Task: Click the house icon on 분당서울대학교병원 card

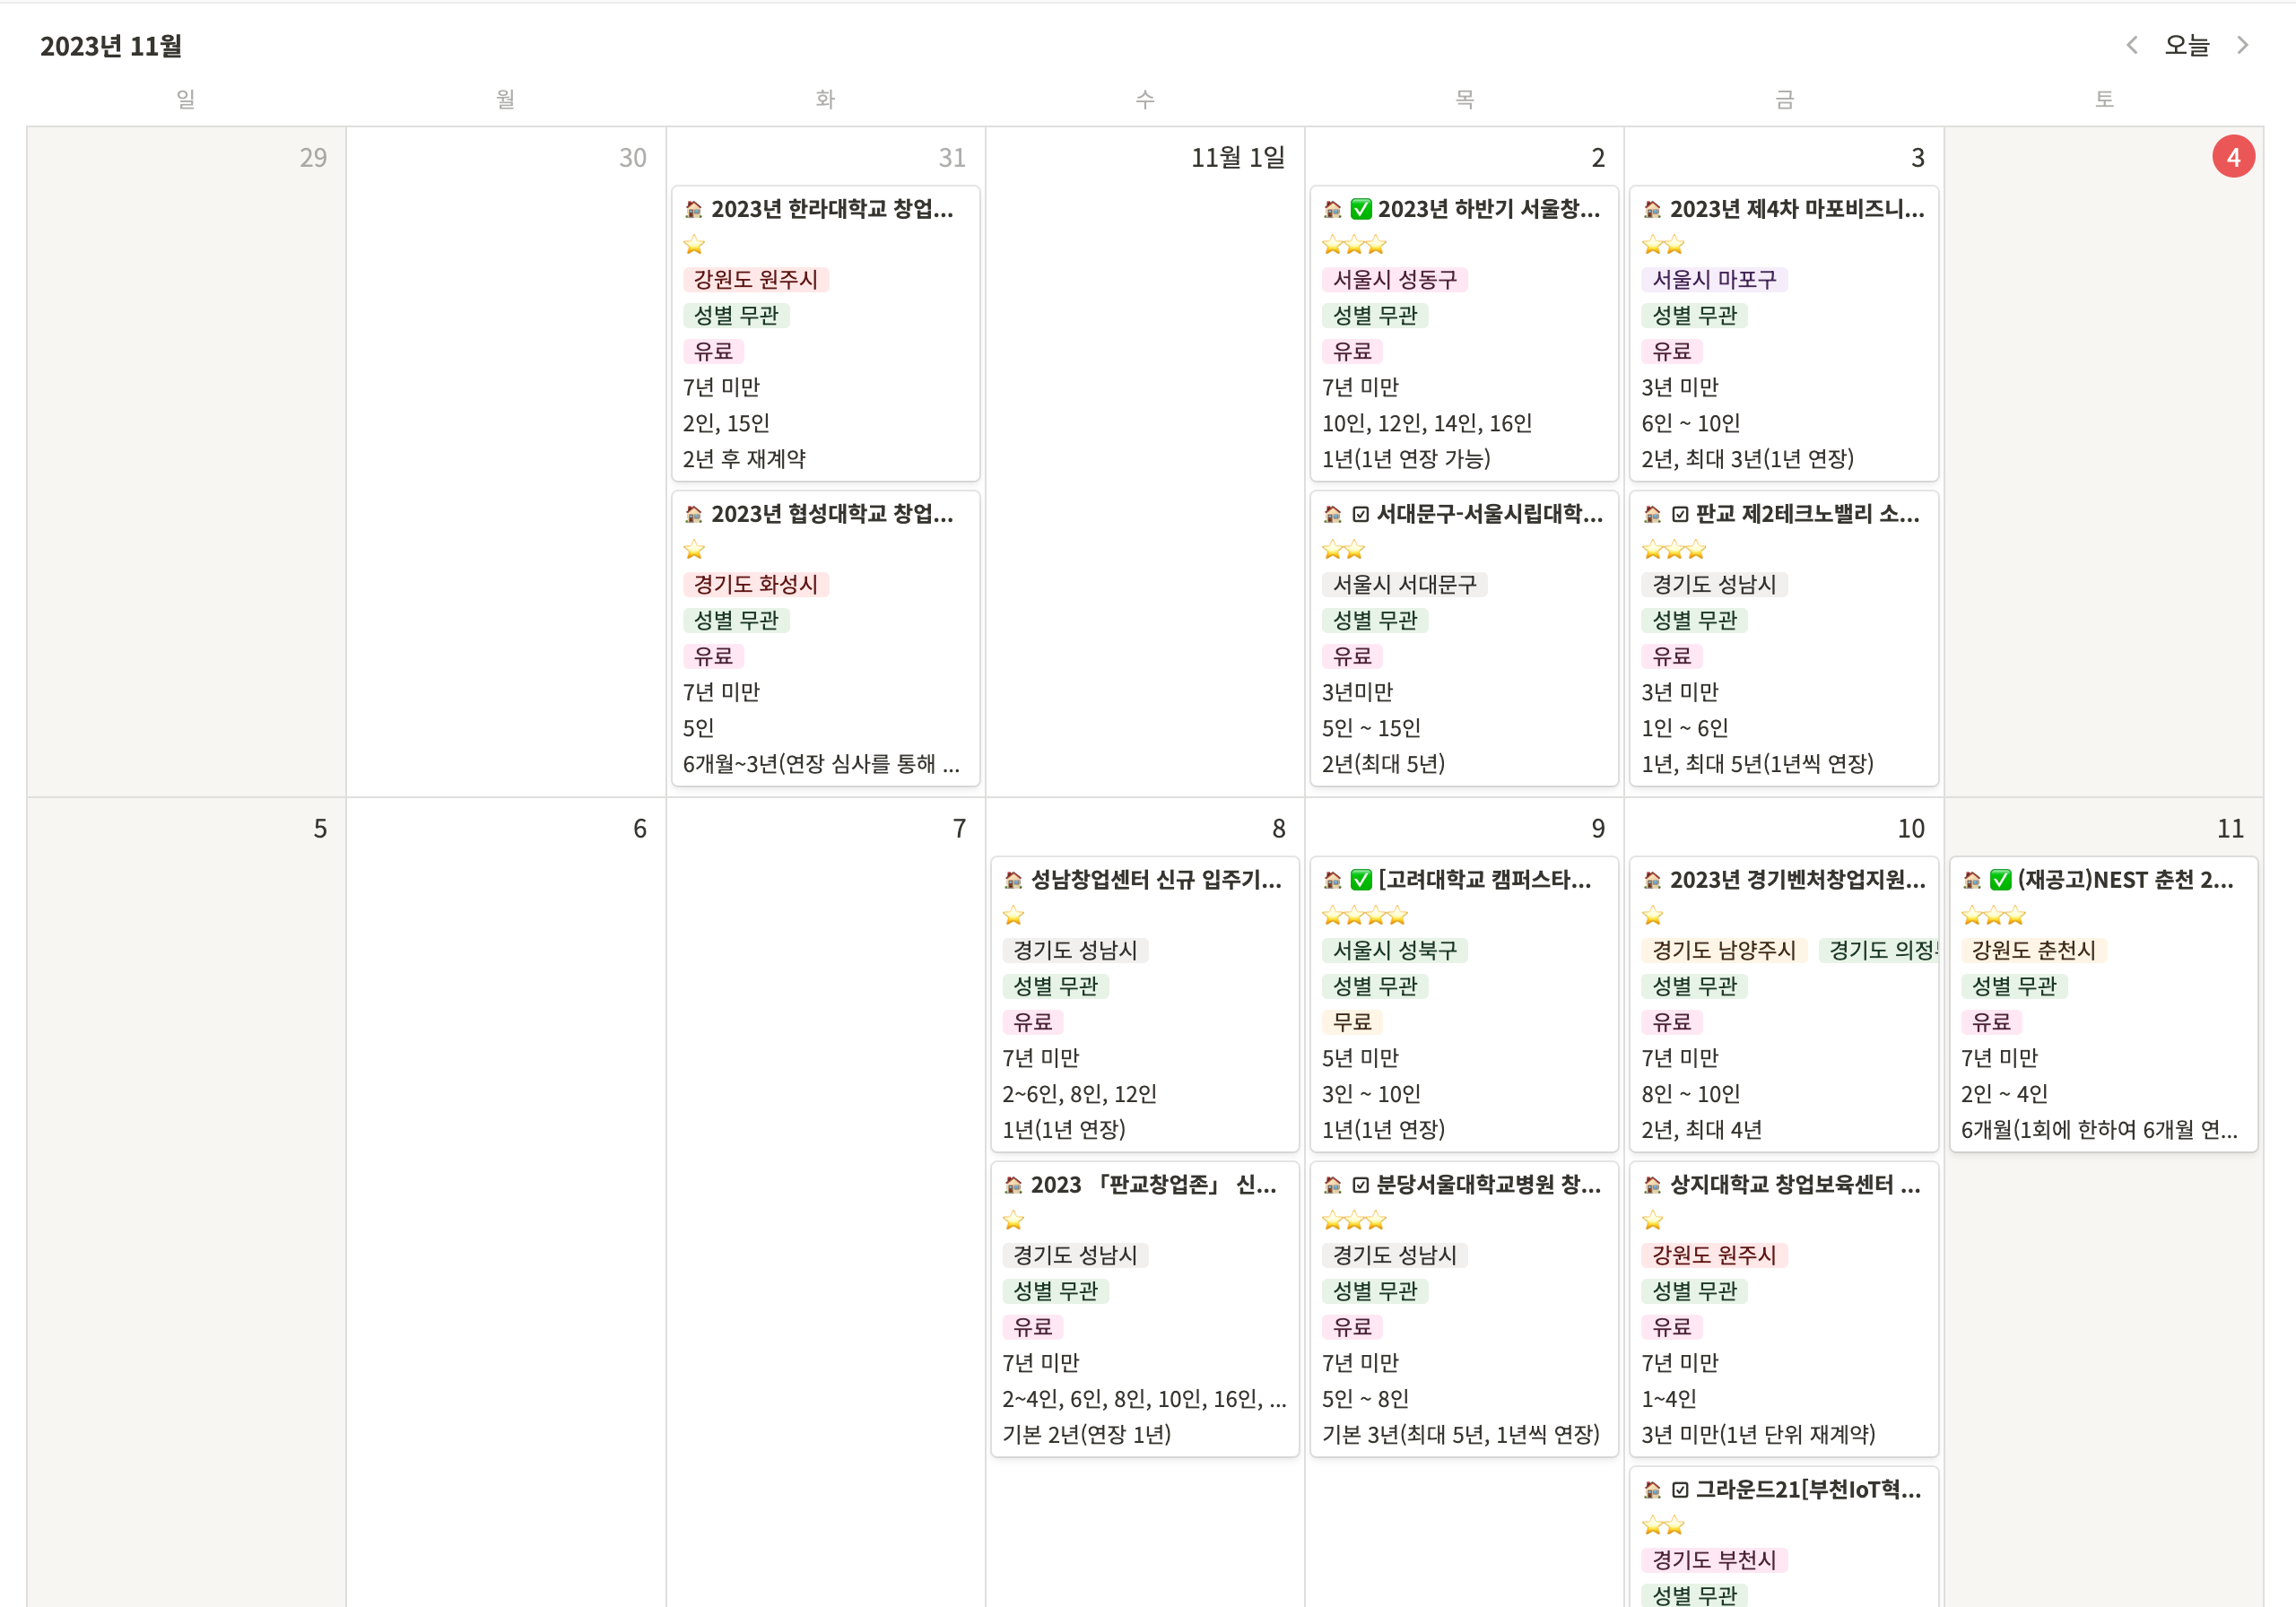Action: [x=1332, y=1185]
